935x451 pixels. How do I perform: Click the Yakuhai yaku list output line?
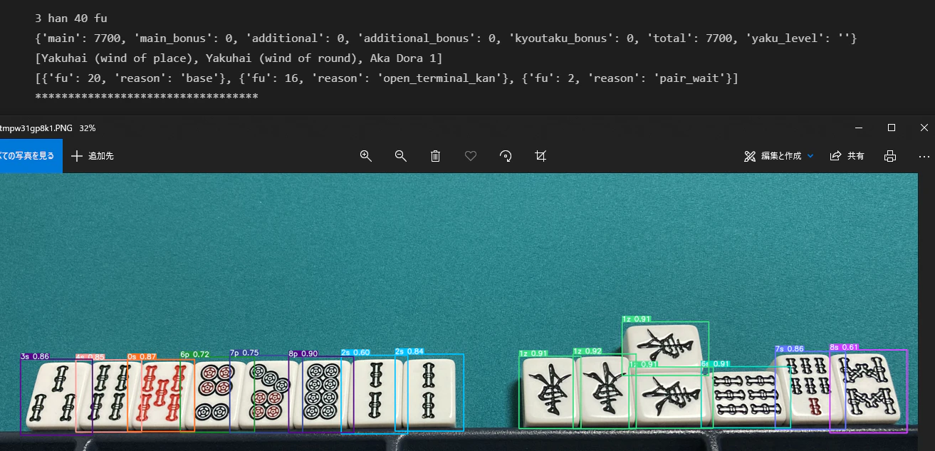[239, 58]
